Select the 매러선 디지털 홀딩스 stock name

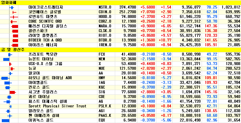tap(48, 26)
